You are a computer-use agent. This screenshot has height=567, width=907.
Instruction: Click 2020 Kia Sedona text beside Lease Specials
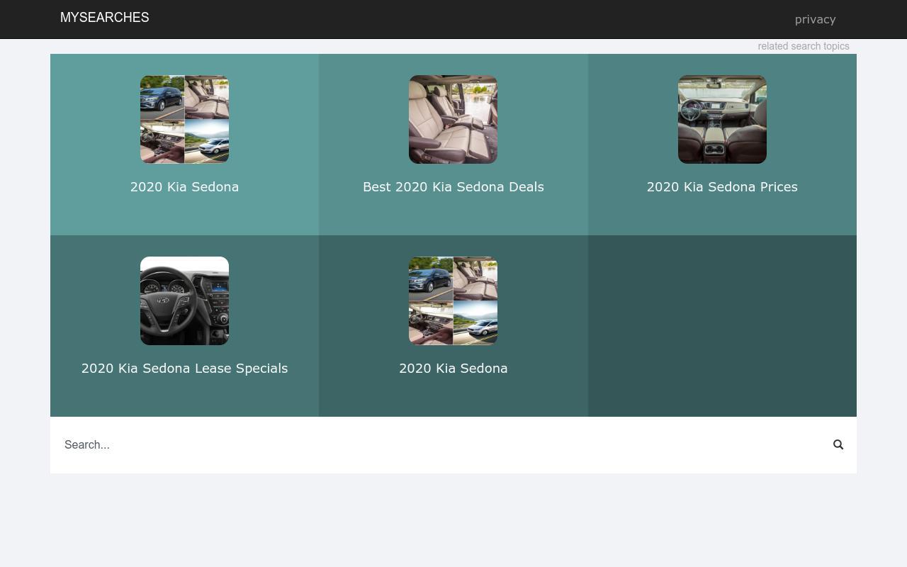point(453,369)
